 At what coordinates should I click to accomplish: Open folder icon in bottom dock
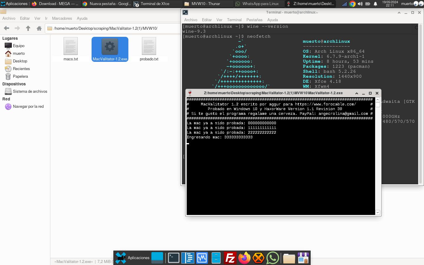click(x=289, y=258)
